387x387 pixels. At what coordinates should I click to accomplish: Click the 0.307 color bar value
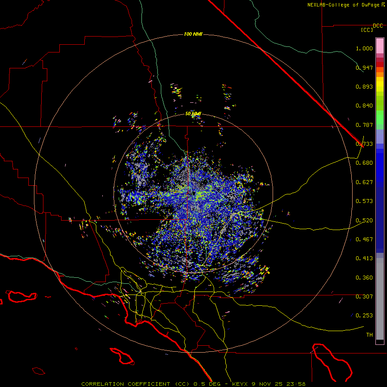[364, 297]
